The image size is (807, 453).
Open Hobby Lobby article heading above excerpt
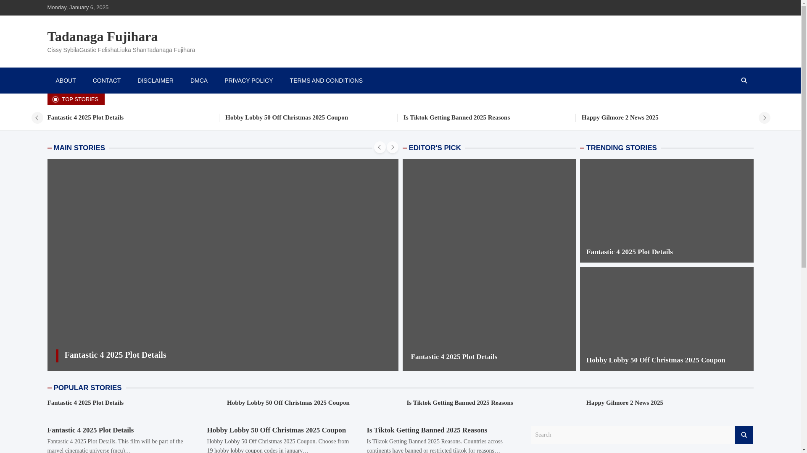tap(276, 430)
